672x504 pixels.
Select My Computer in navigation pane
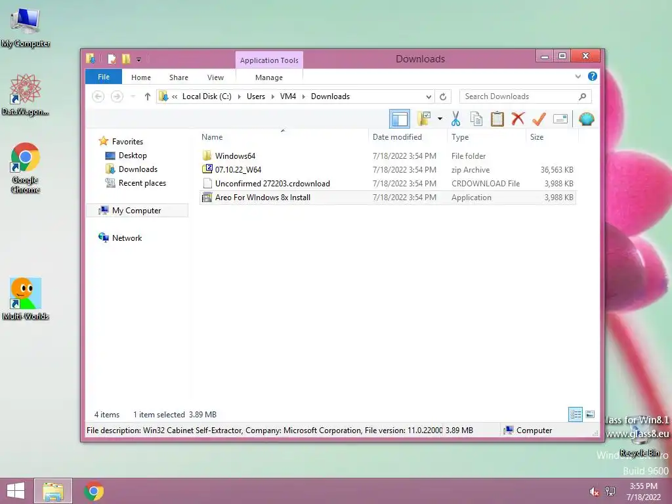point(136,211)
